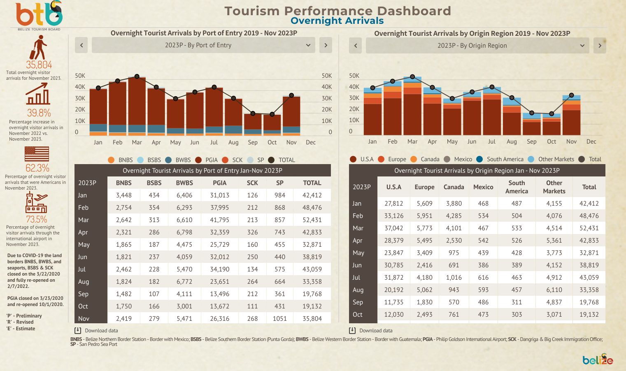
Task: Open the 2023P - By Port of Entry dropdown
Action: tap(203, 45)
